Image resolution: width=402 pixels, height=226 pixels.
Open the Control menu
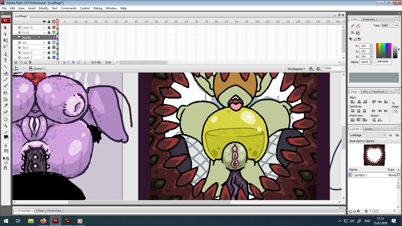pyautogui.click(x=85, y=8)
